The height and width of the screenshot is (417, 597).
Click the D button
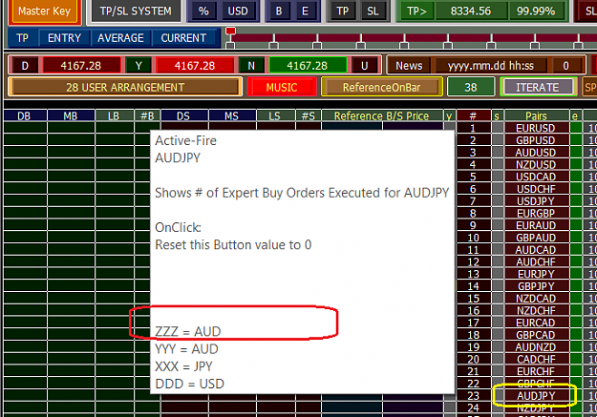(25, 66)
